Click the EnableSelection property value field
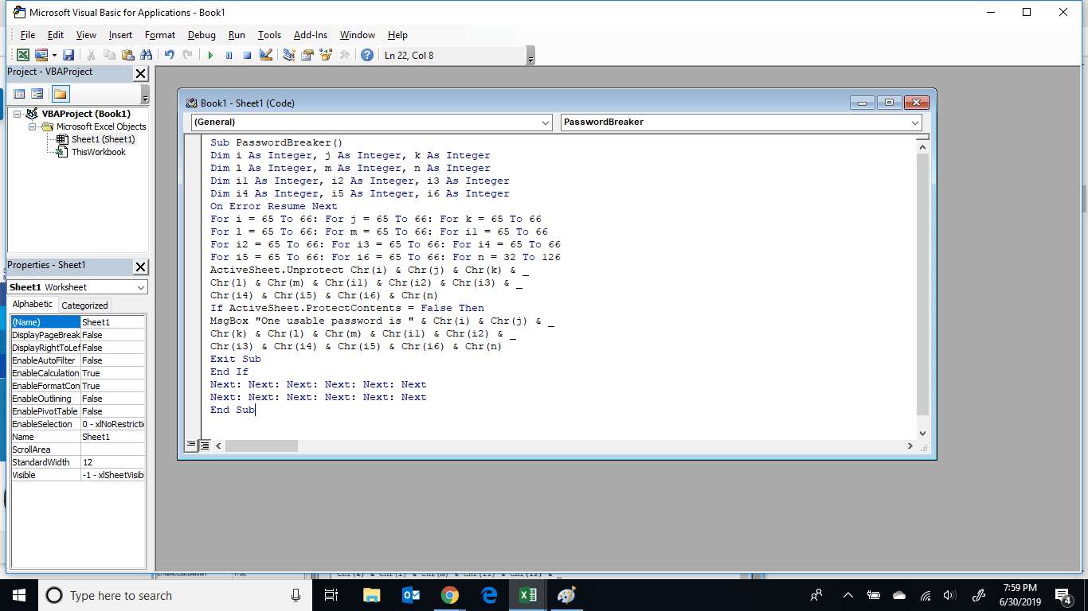 (x=112, y=424)
